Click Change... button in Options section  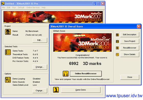tap(40, 91)
